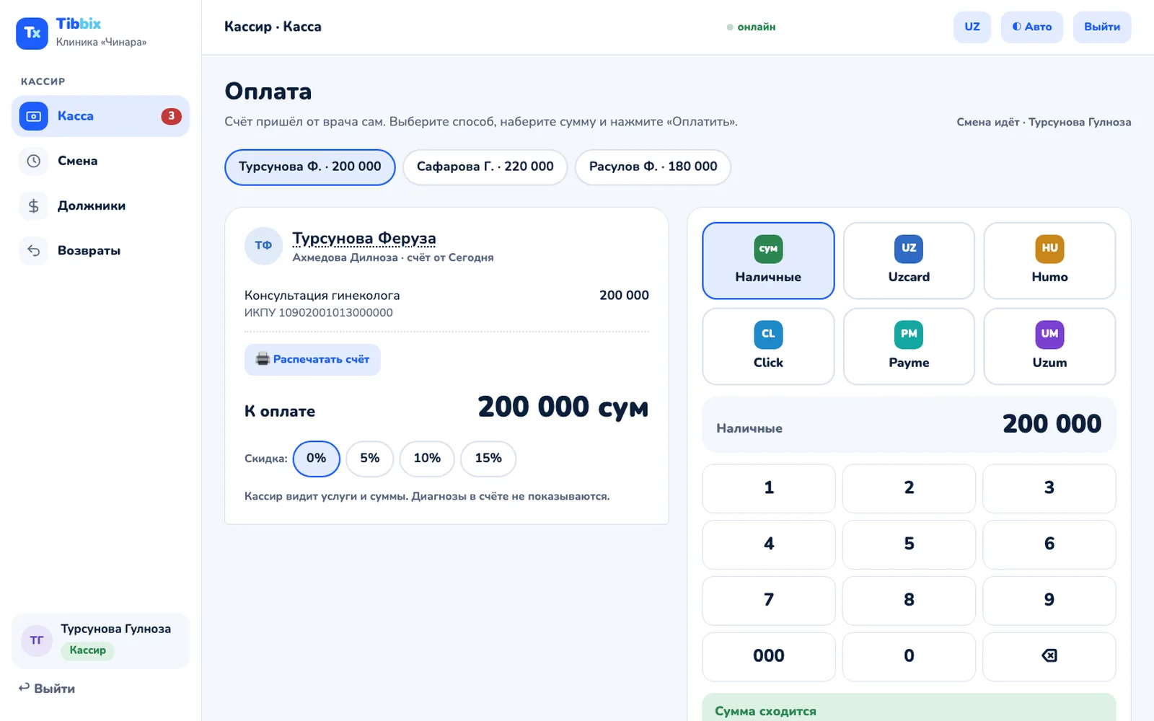1154x721 pixels.
Task: Click the Tibbix Tx logo icon
Action: tap(32, 33)
